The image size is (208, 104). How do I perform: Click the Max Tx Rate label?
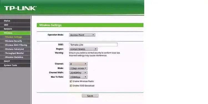click(57, 77)
